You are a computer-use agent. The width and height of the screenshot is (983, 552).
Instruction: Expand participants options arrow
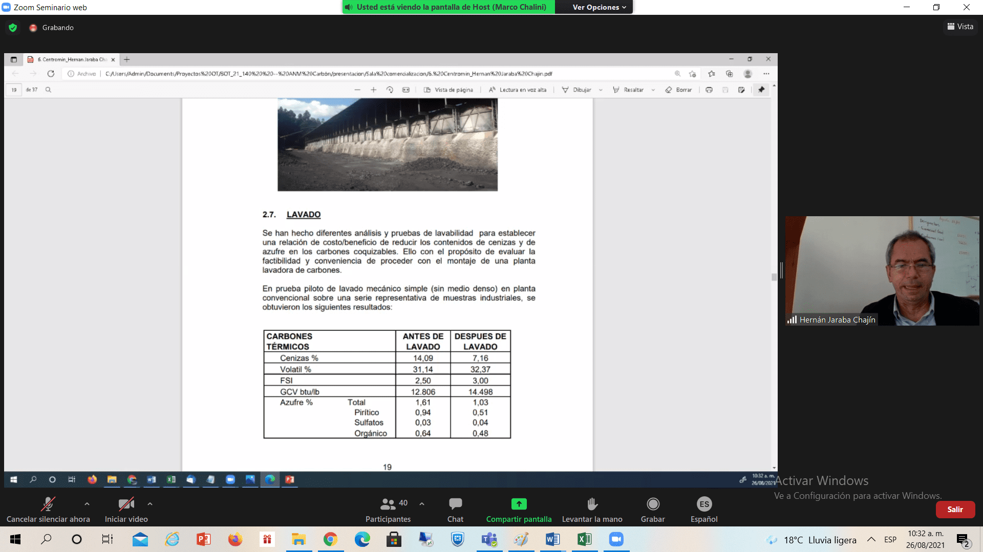(422, 504)
